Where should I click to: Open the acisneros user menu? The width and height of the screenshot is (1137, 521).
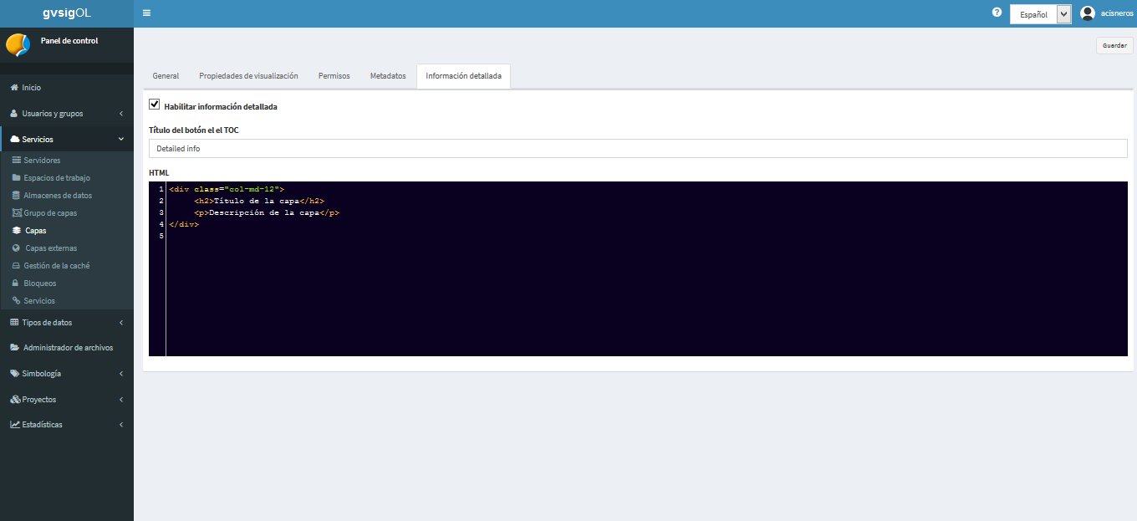(x=1117, y=13)
